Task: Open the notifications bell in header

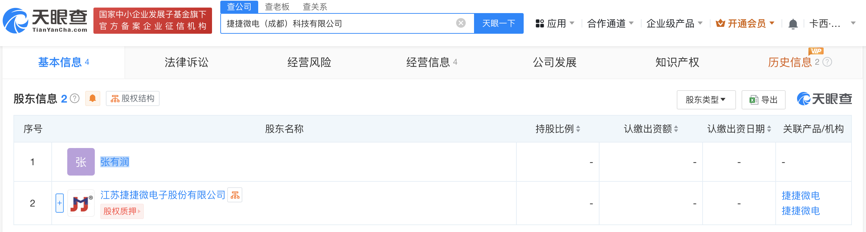Action: 793,24
